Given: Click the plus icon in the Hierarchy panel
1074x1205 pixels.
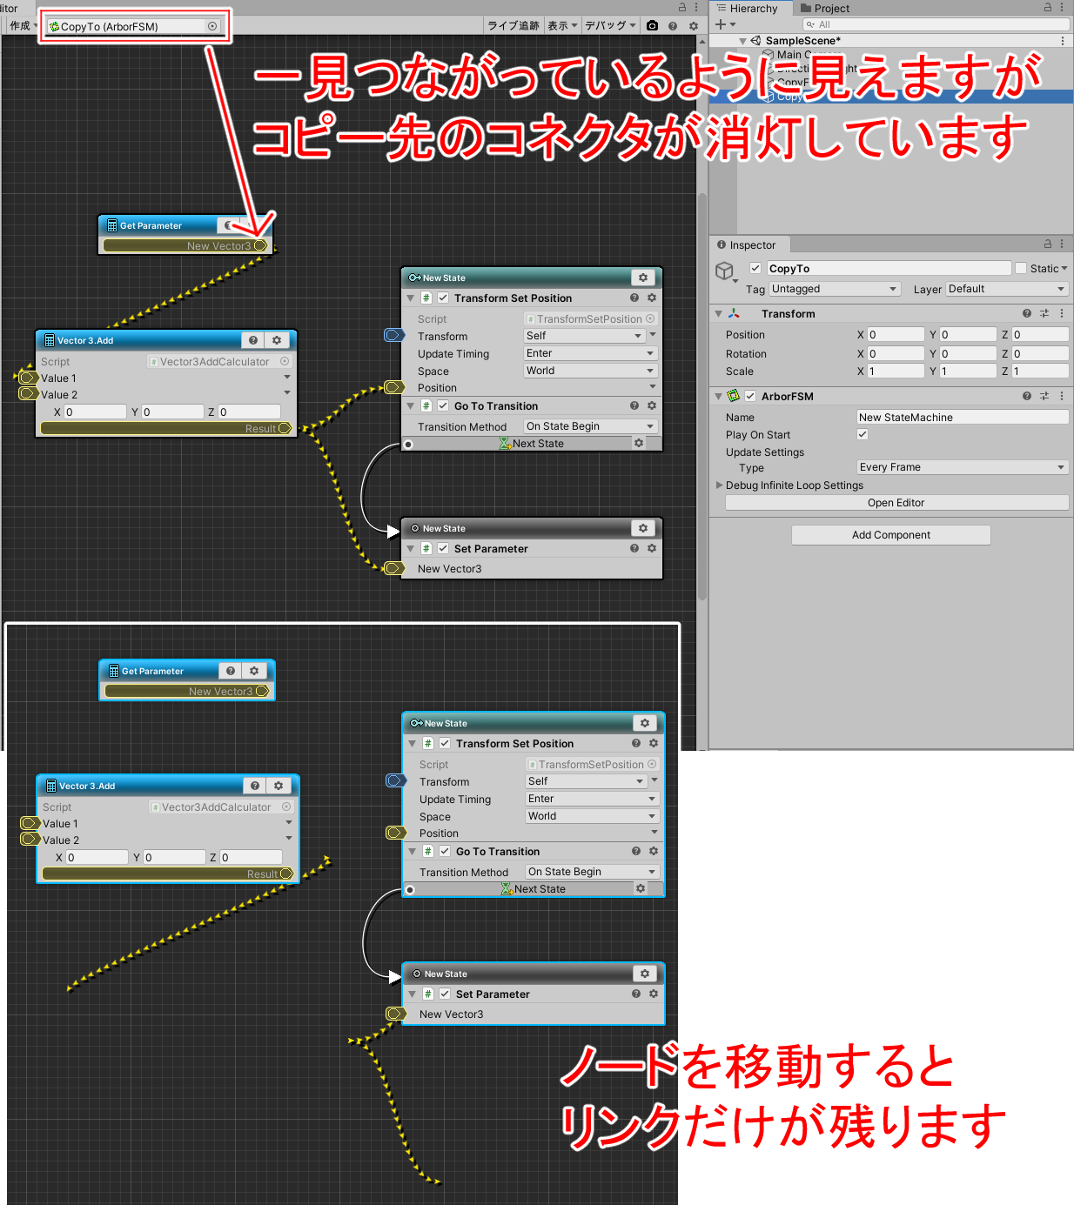Looking at the screenshot, I should pyautogui.click(x=721, y=24).
